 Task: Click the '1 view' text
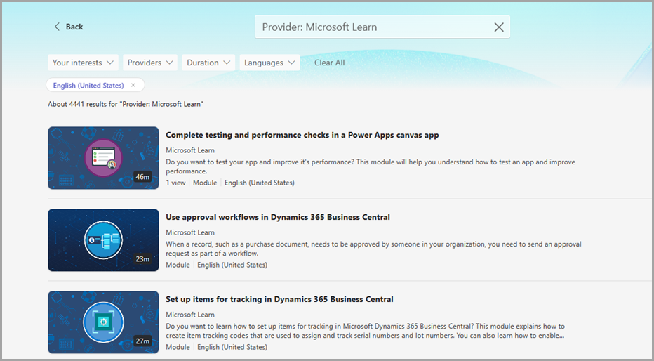coord(175,183)
